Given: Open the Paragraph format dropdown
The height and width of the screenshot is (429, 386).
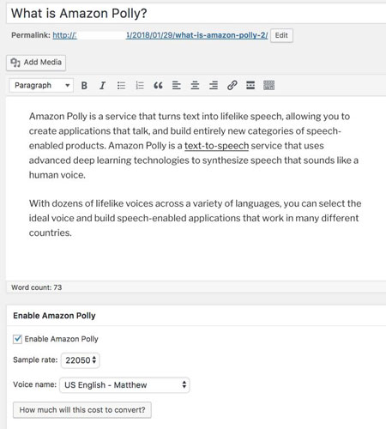Looking at the screenshot, I should [x=41, y=86].
